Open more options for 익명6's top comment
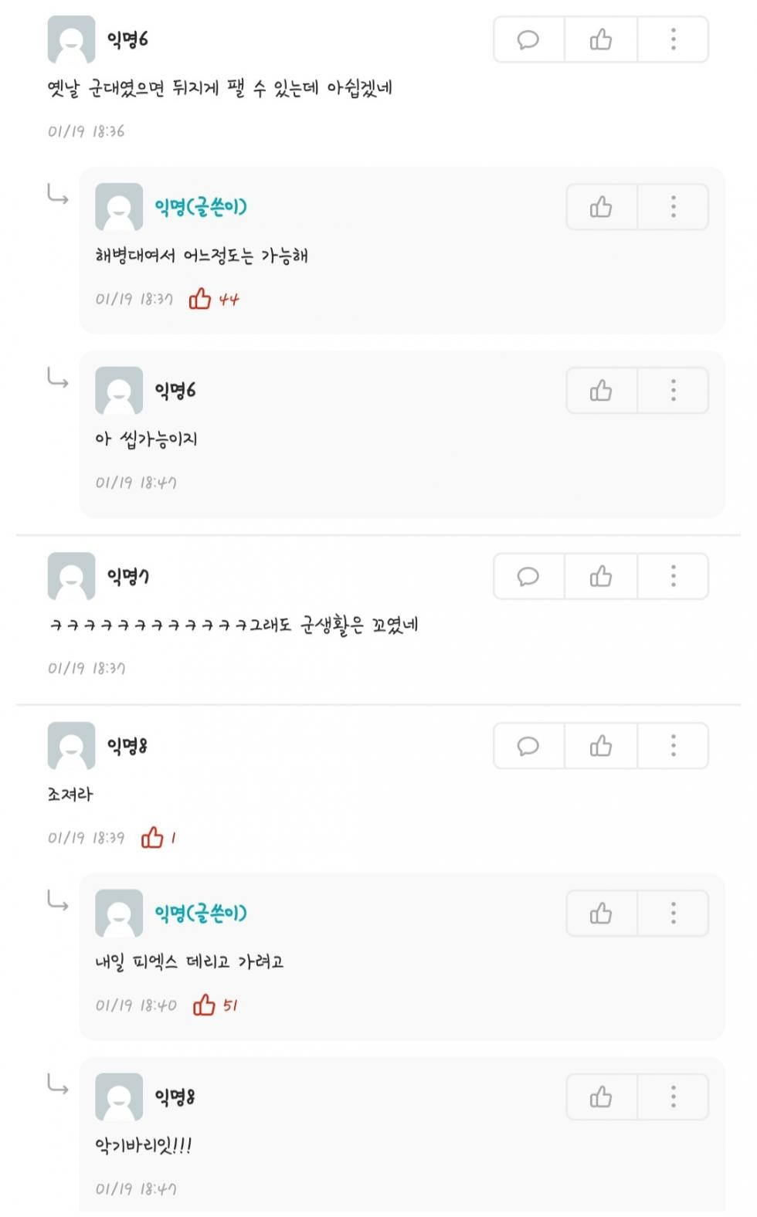 tap(673, 39)
